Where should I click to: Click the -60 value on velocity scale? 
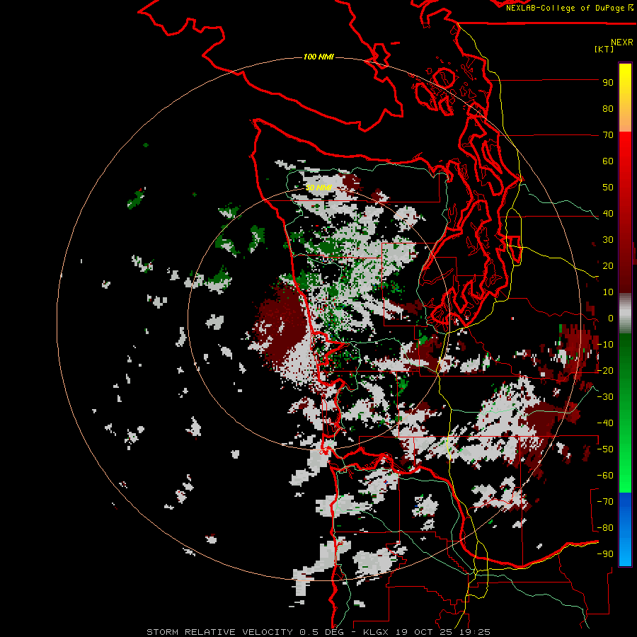(x=605, y=476)
